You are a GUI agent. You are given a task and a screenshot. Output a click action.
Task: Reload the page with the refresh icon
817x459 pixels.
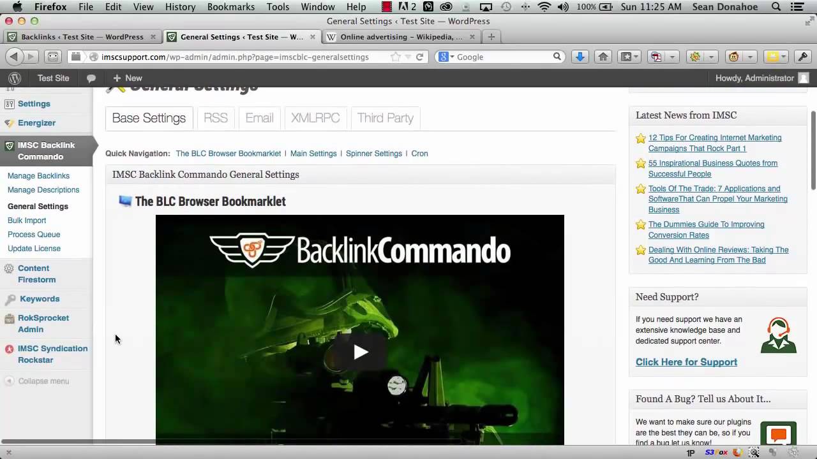[x=419, y=57]
